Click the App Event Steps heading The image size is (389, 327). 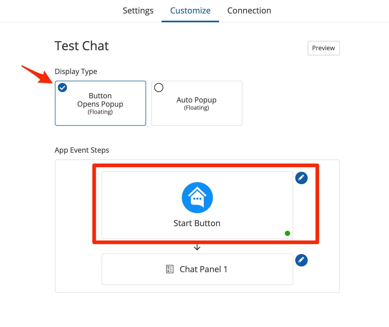[x=82, y=150]
